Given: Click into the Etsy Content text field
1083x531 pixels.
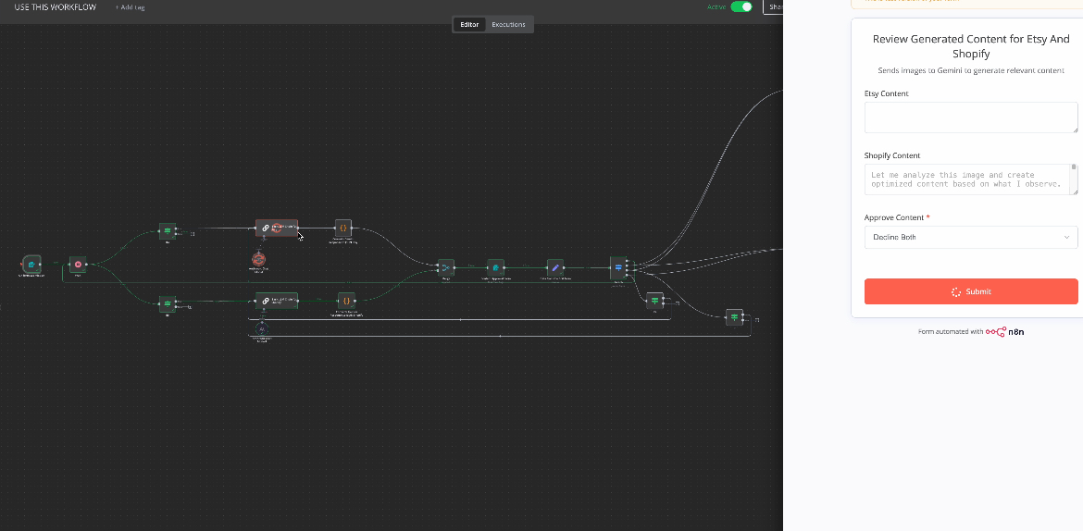Looking at the screenshot, I should (970, 117).
